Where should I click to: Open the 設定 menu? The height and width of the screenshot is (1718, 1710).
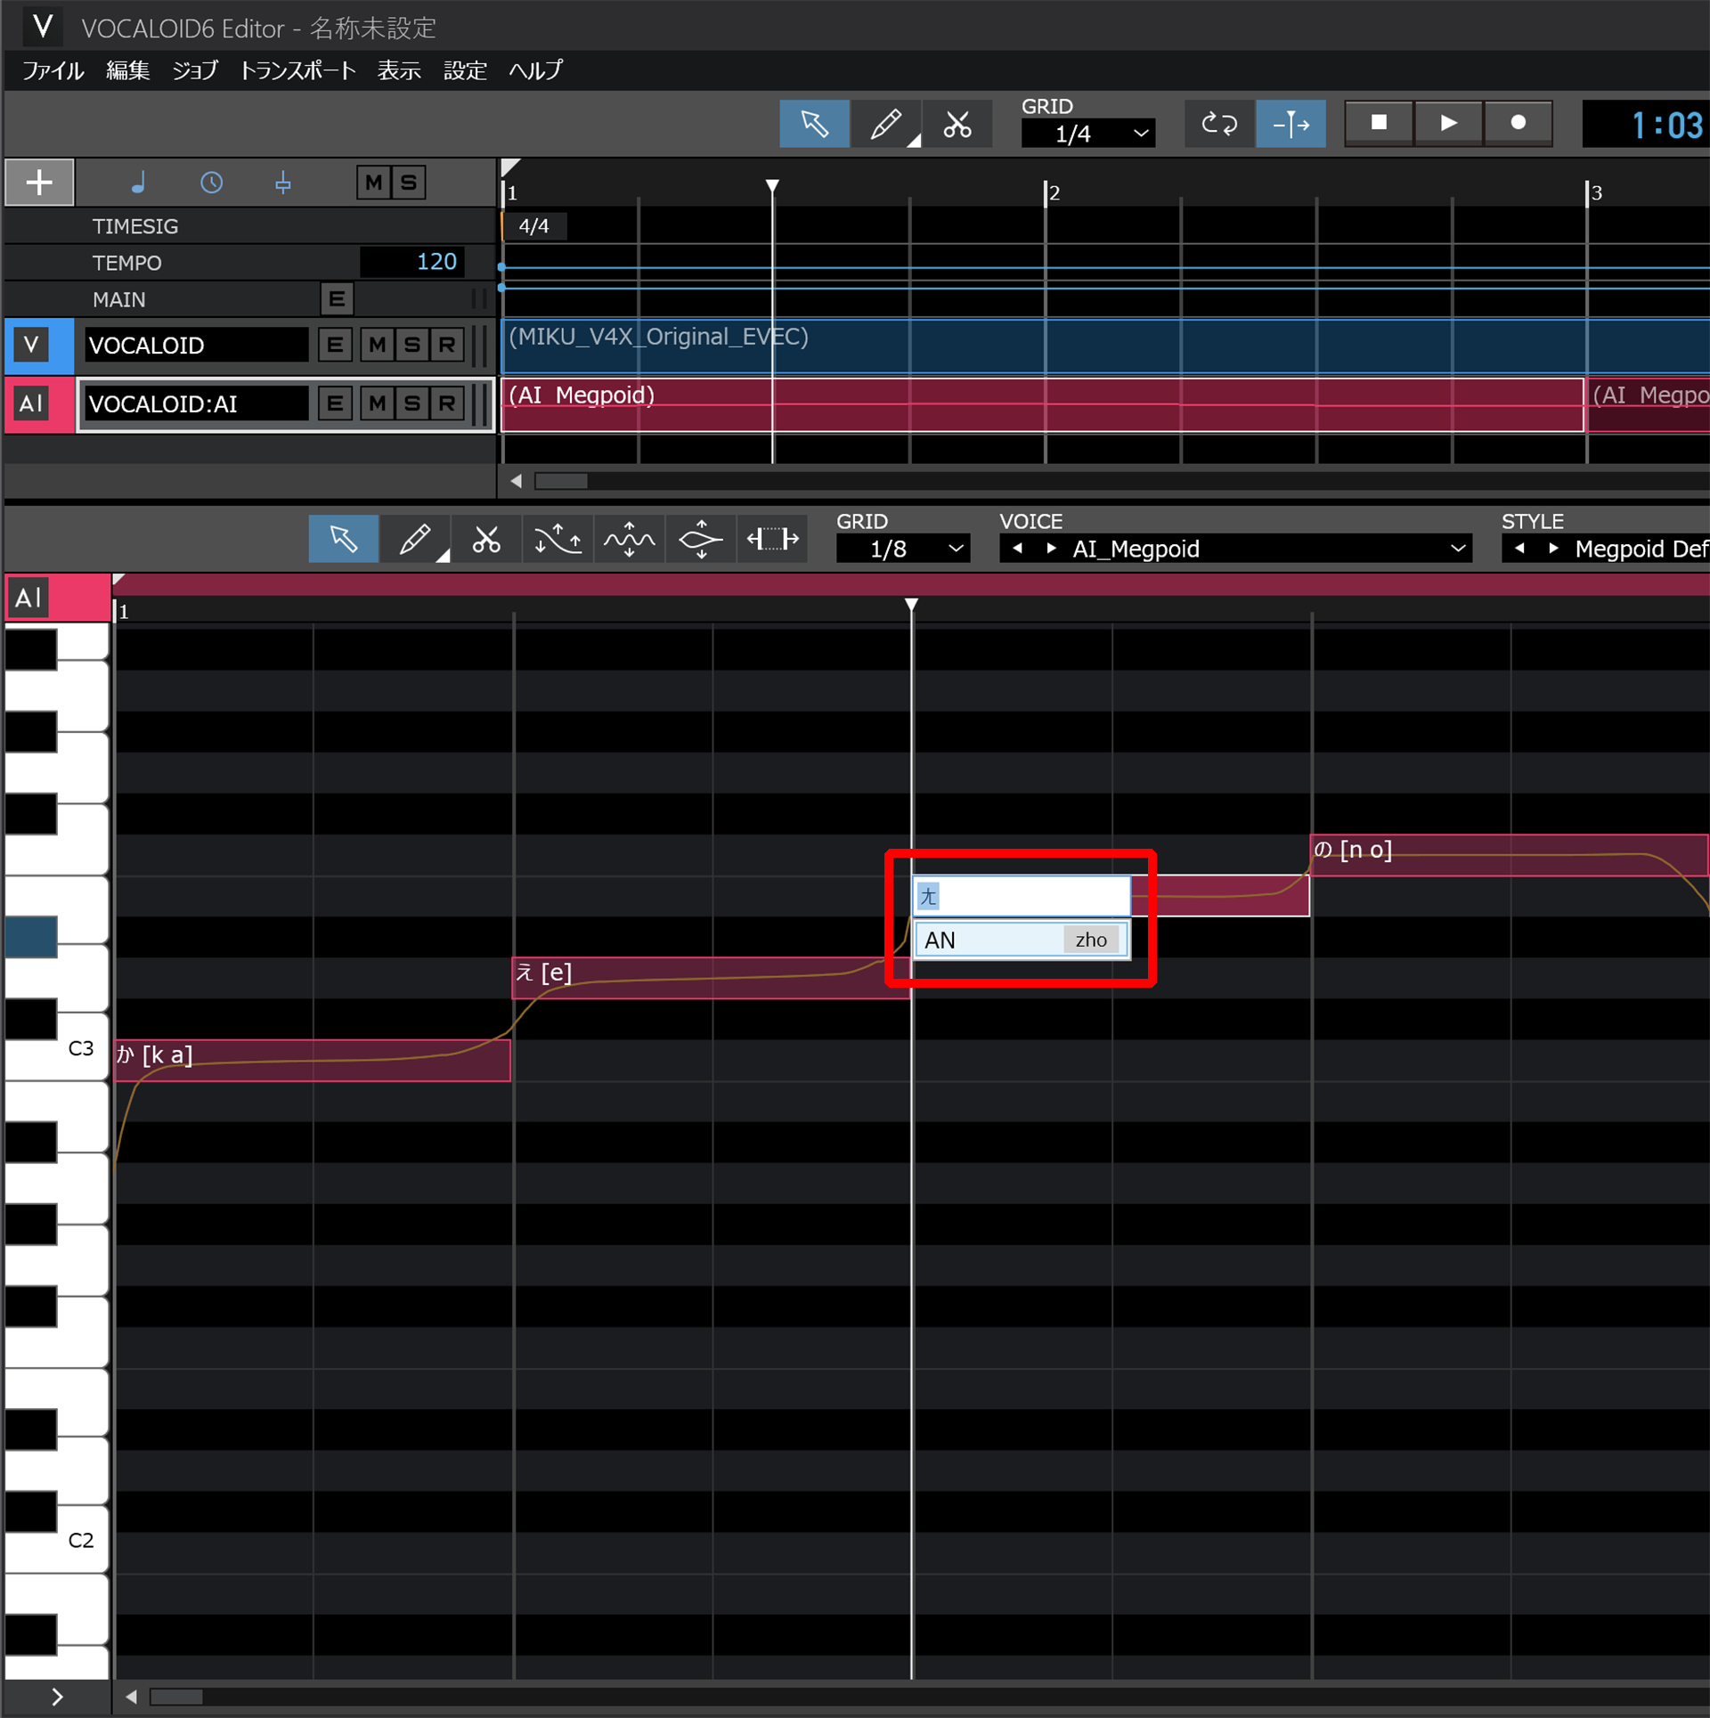coord(464,70)
